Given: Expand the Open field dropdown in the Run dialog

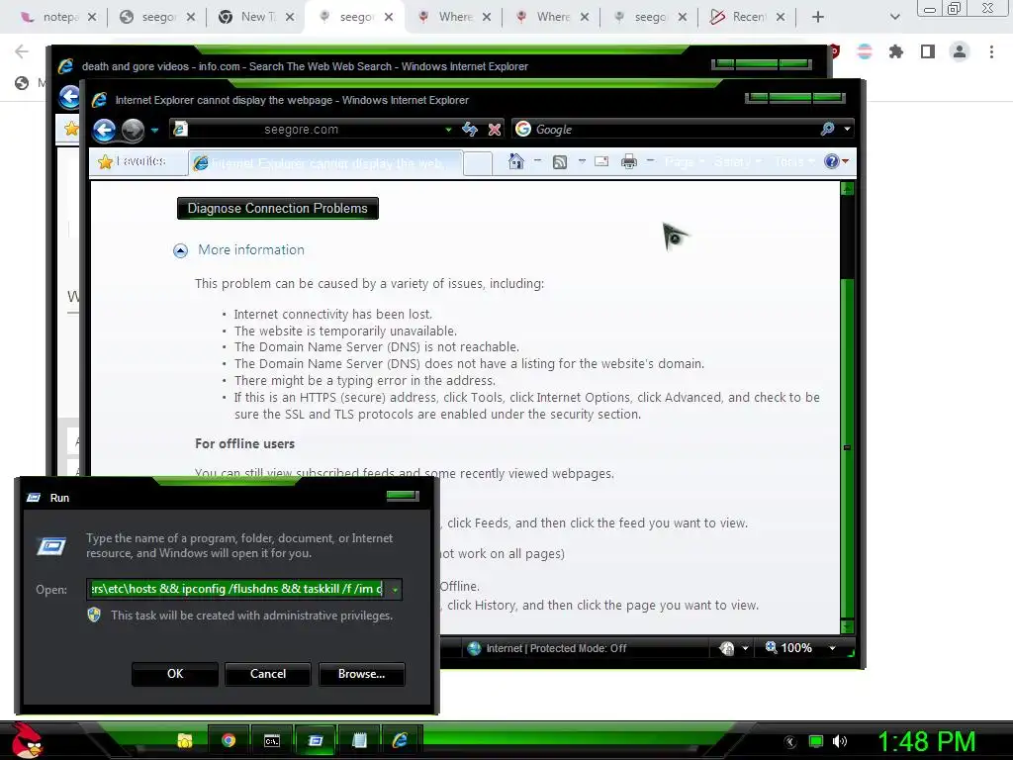Looking at the screenshot, I should 395,590.
